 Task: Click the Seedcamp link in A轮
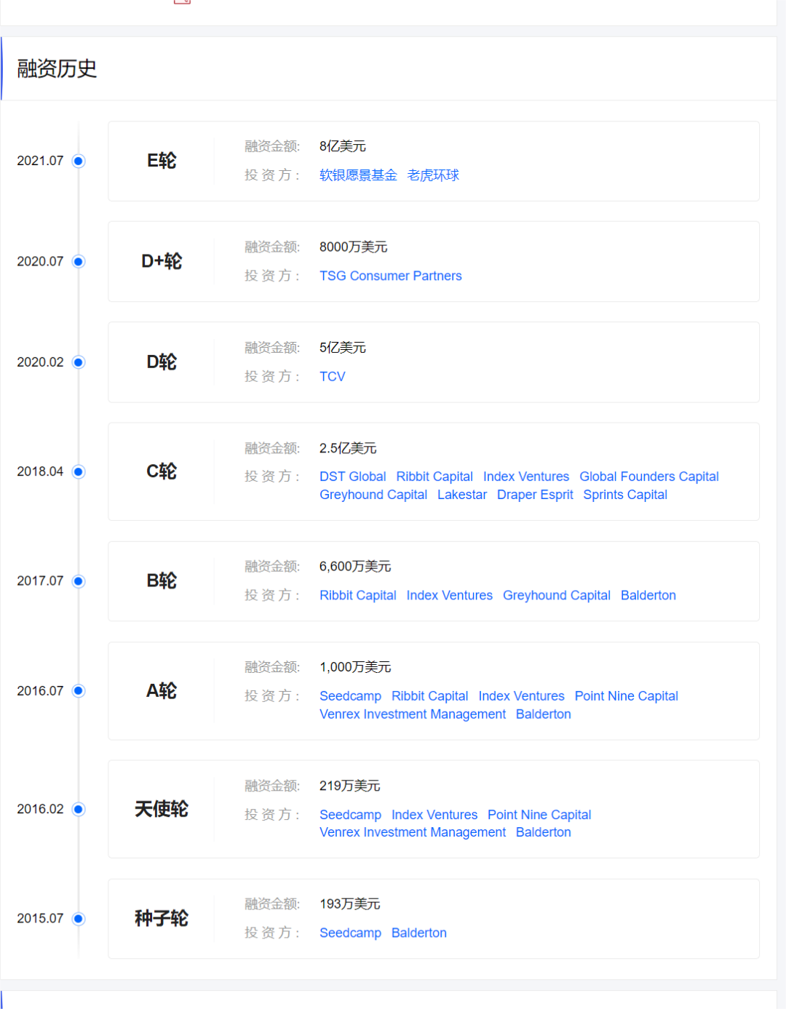350,696
